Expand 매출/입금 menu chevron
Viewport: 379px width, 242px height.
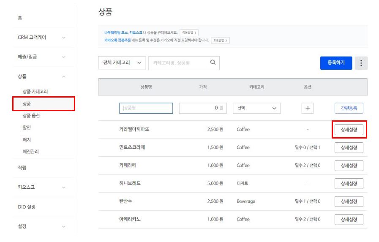tap(63, 57)
